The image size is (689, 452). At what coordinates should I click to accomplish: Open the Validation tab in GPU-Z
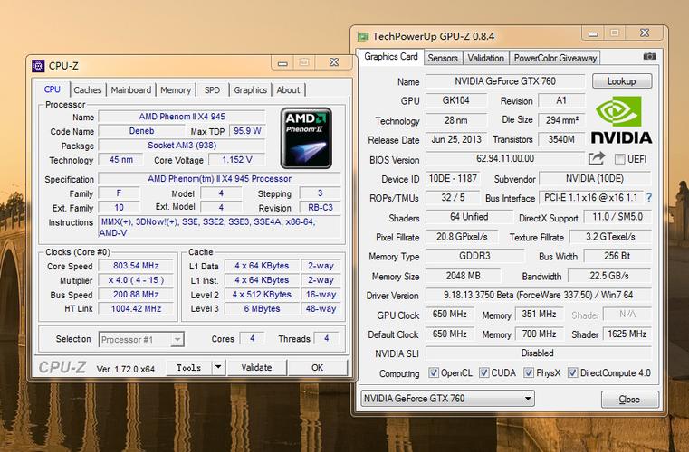pyautogui.click(x=485, y=58)
